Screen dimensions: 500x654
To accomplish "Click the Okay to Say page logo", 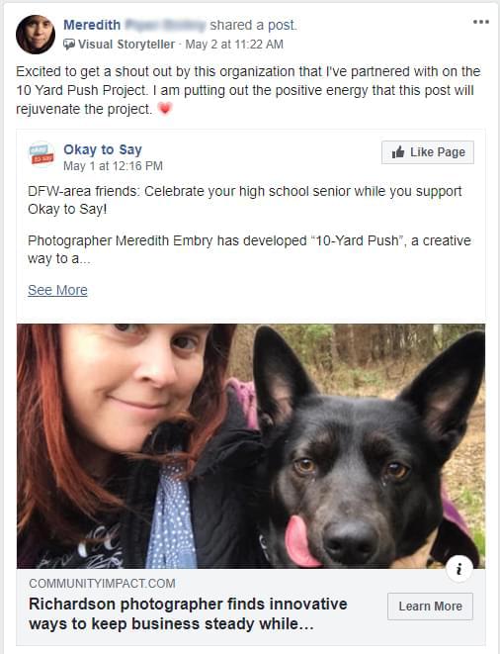I will tap(42, 154).
